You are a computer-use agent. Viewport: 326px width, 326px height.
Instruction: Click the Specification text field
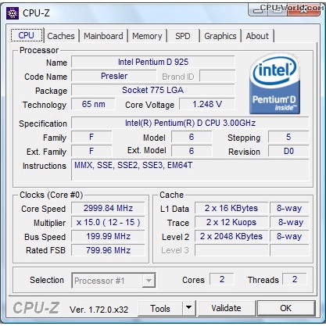(x=190, y=123)
